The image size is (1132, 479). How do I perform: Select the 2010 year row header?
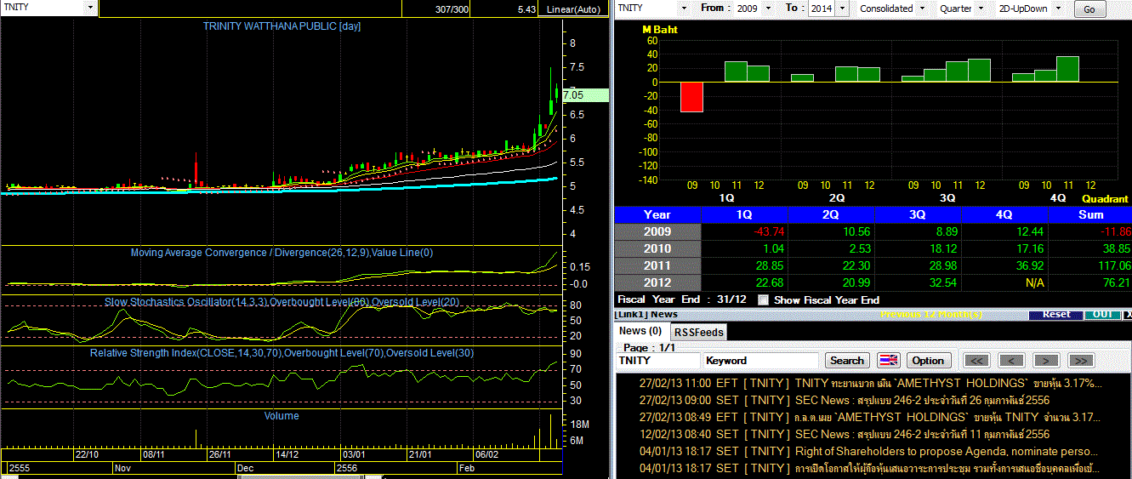click(x=657, y=248)
